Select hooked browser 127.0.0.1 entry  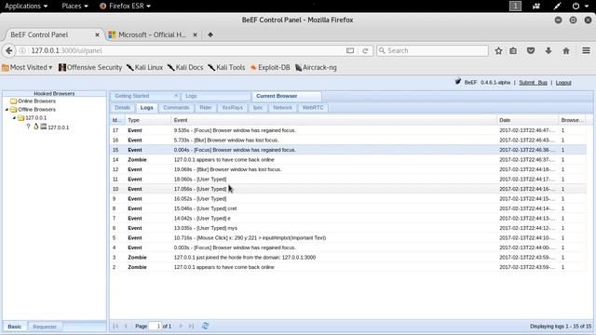pyautogui.click(x=58, y=127)
